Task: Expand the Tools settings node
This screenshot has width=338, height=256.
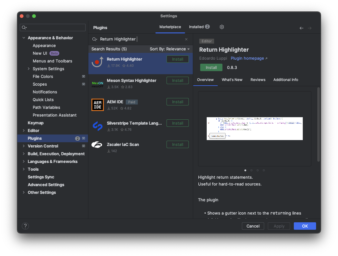Action: (x=24, y=169)
